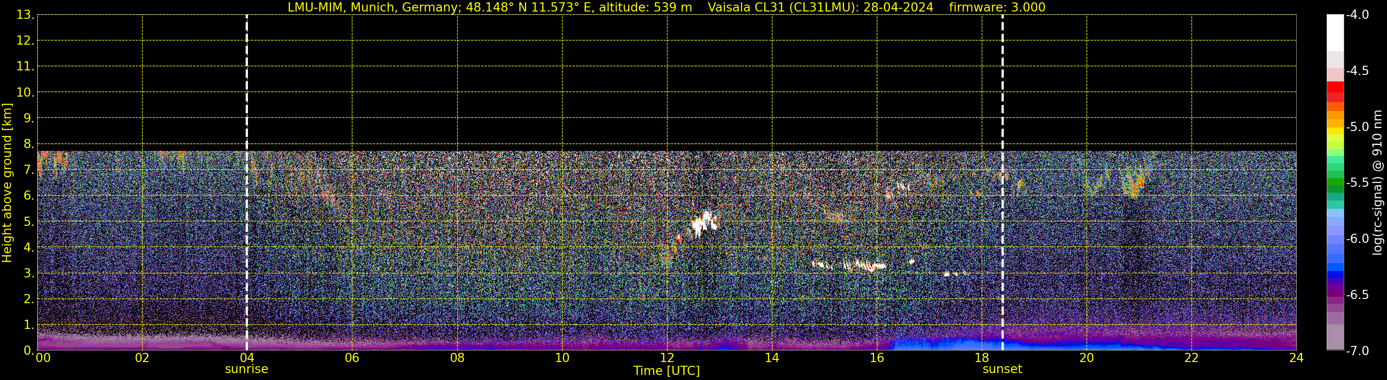Click the '20' hour tick on time axis

1087,358
